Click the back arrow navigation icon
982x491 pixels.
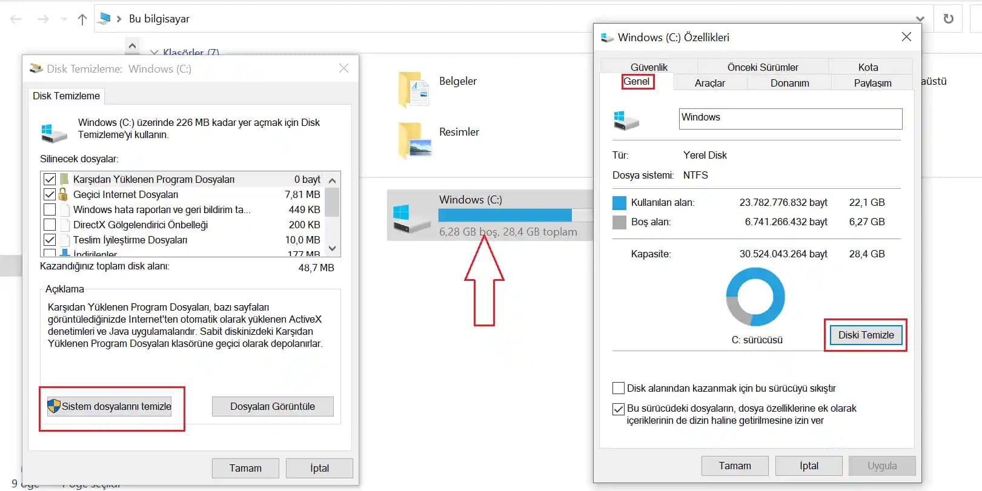(x=16, y=19)
